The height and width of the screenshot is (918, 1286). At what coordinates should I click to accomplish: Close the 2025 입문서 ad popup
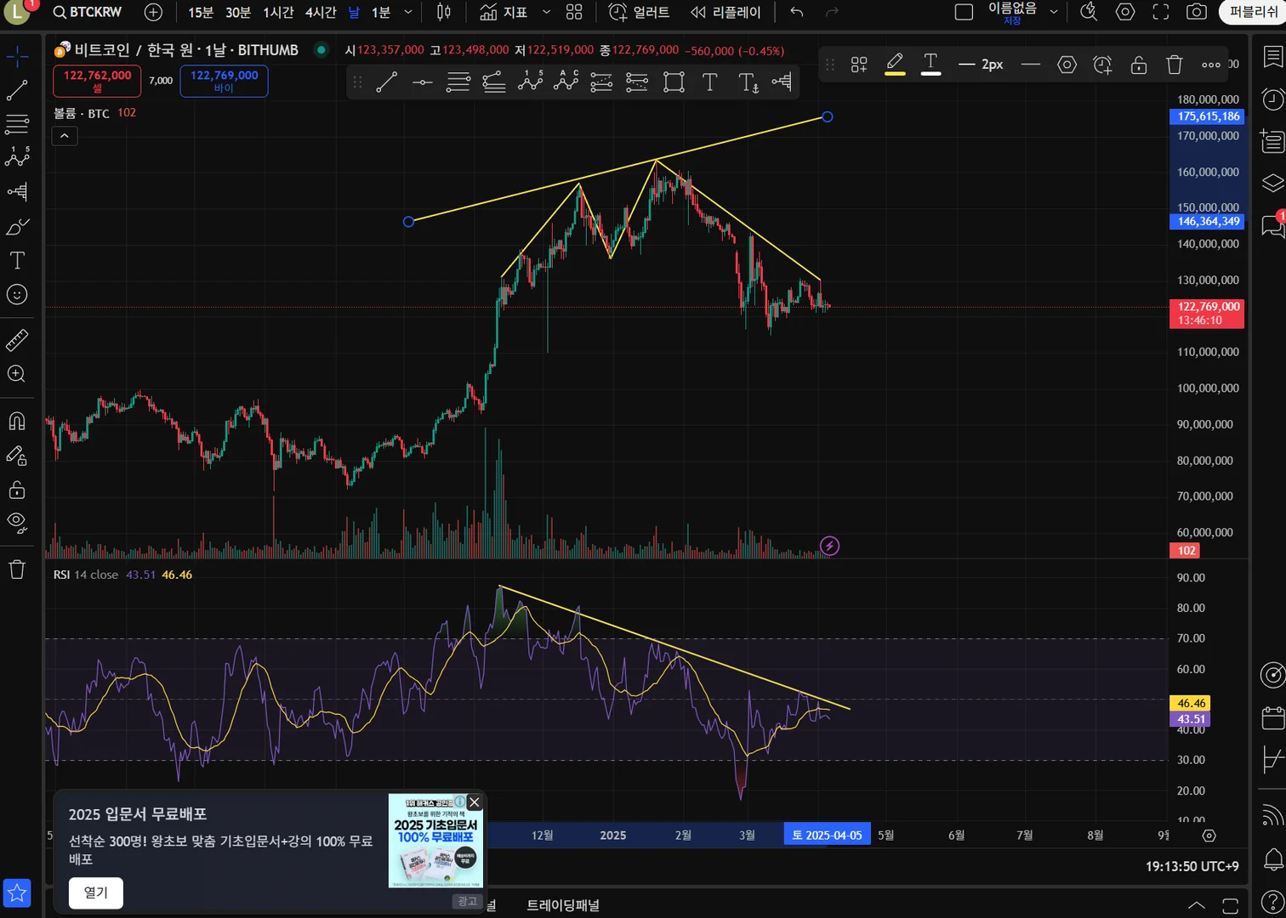click(x=475, y=802)
